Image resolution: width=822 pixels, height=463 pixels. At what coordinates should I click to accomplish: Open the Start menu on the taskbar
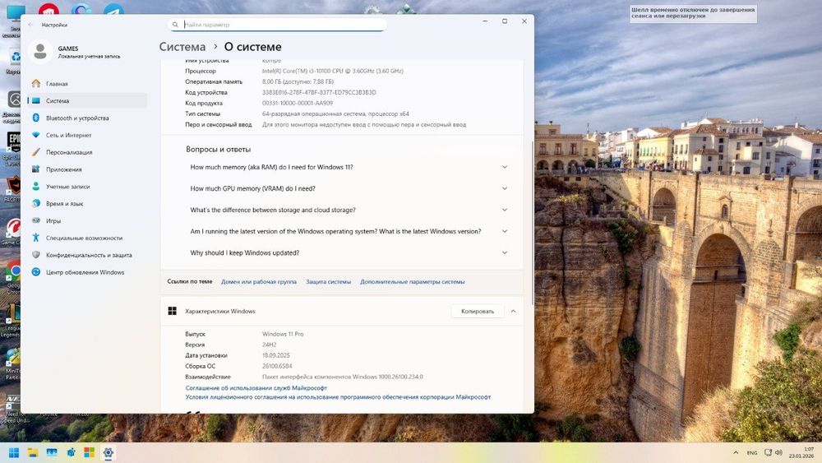pyautogui.click(x=14, y=452)
